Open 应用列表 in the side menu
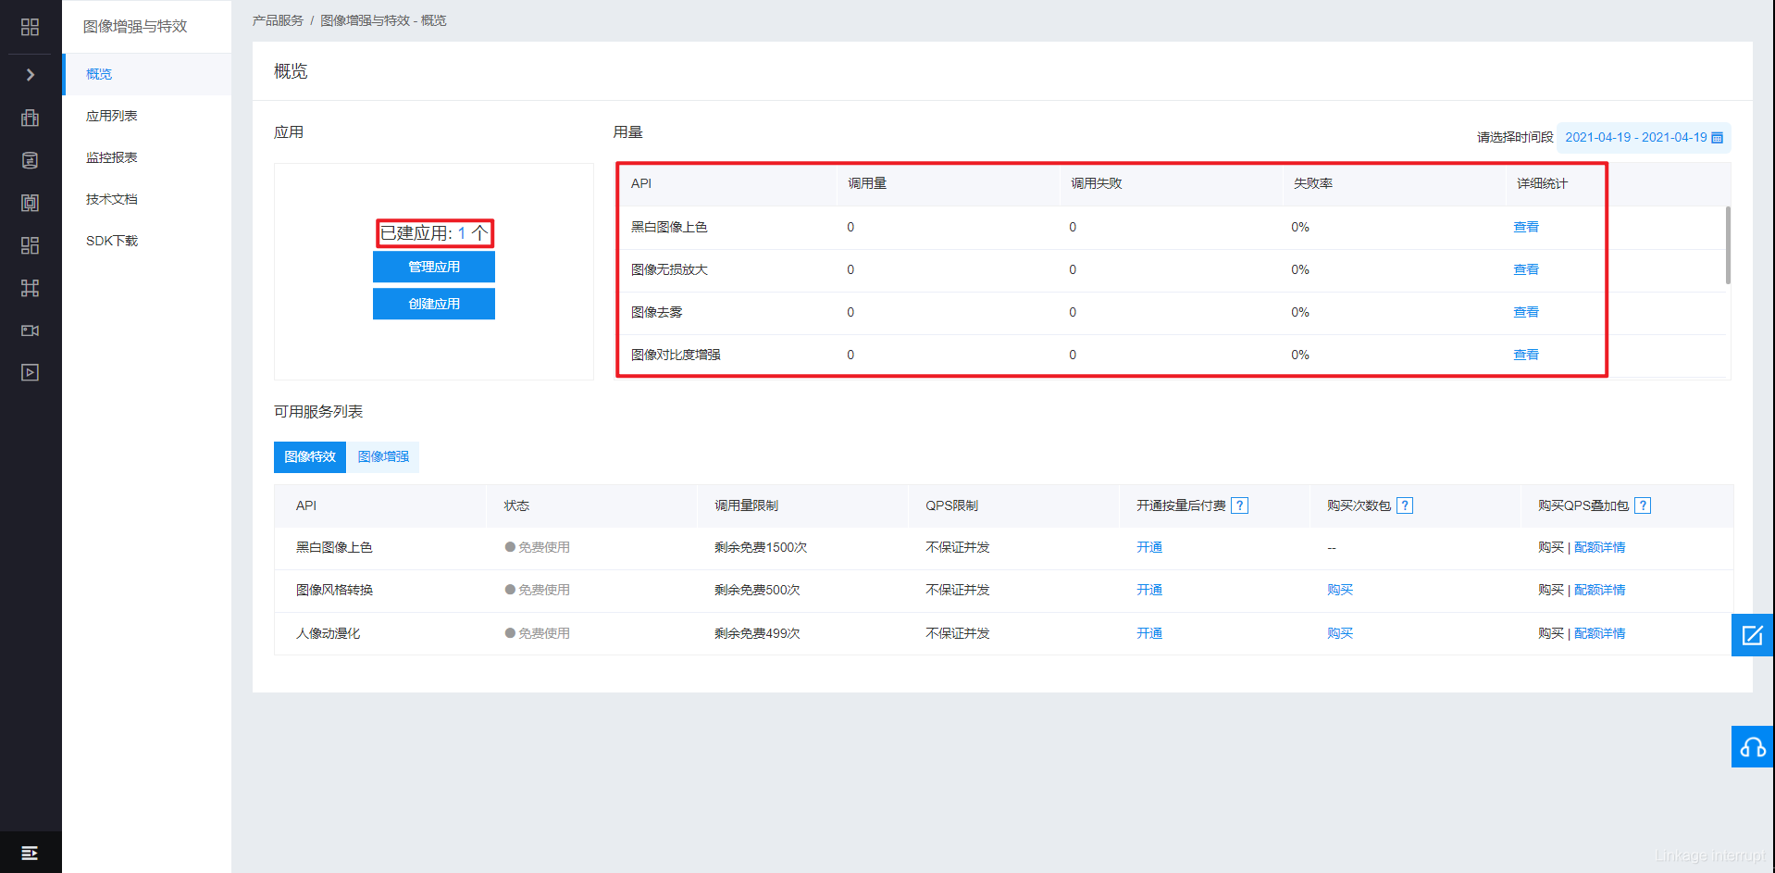 click(111, 116)
